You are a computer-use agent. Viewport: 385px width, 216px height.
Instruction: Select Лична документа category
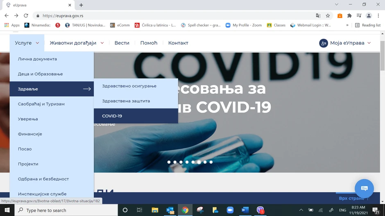coord(52,59)
